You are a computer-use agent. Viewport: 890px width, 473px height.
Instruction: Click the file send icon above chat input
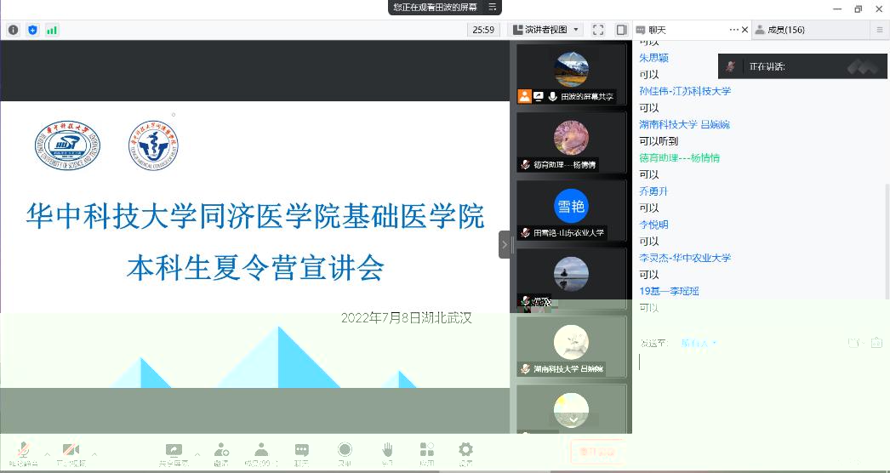(877, 342)
